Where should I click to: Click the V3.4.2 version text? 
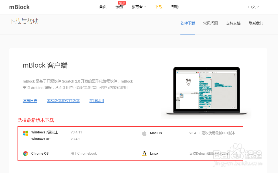(x=75, y=139)
